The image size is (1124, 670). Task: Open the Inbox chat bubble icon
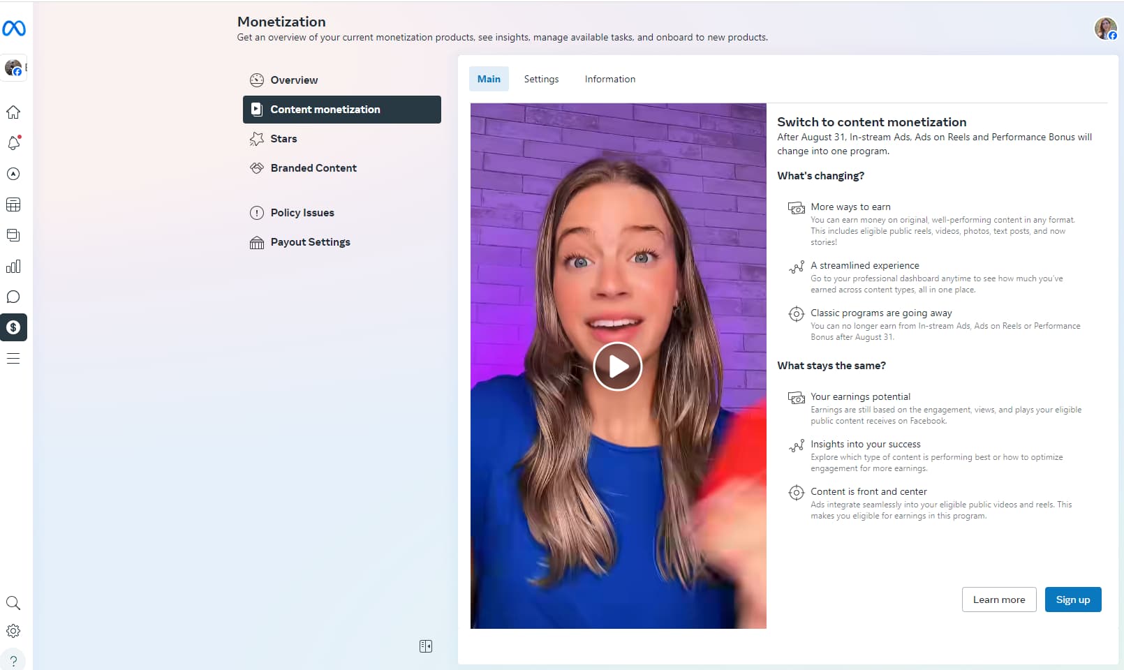[13, 297]
